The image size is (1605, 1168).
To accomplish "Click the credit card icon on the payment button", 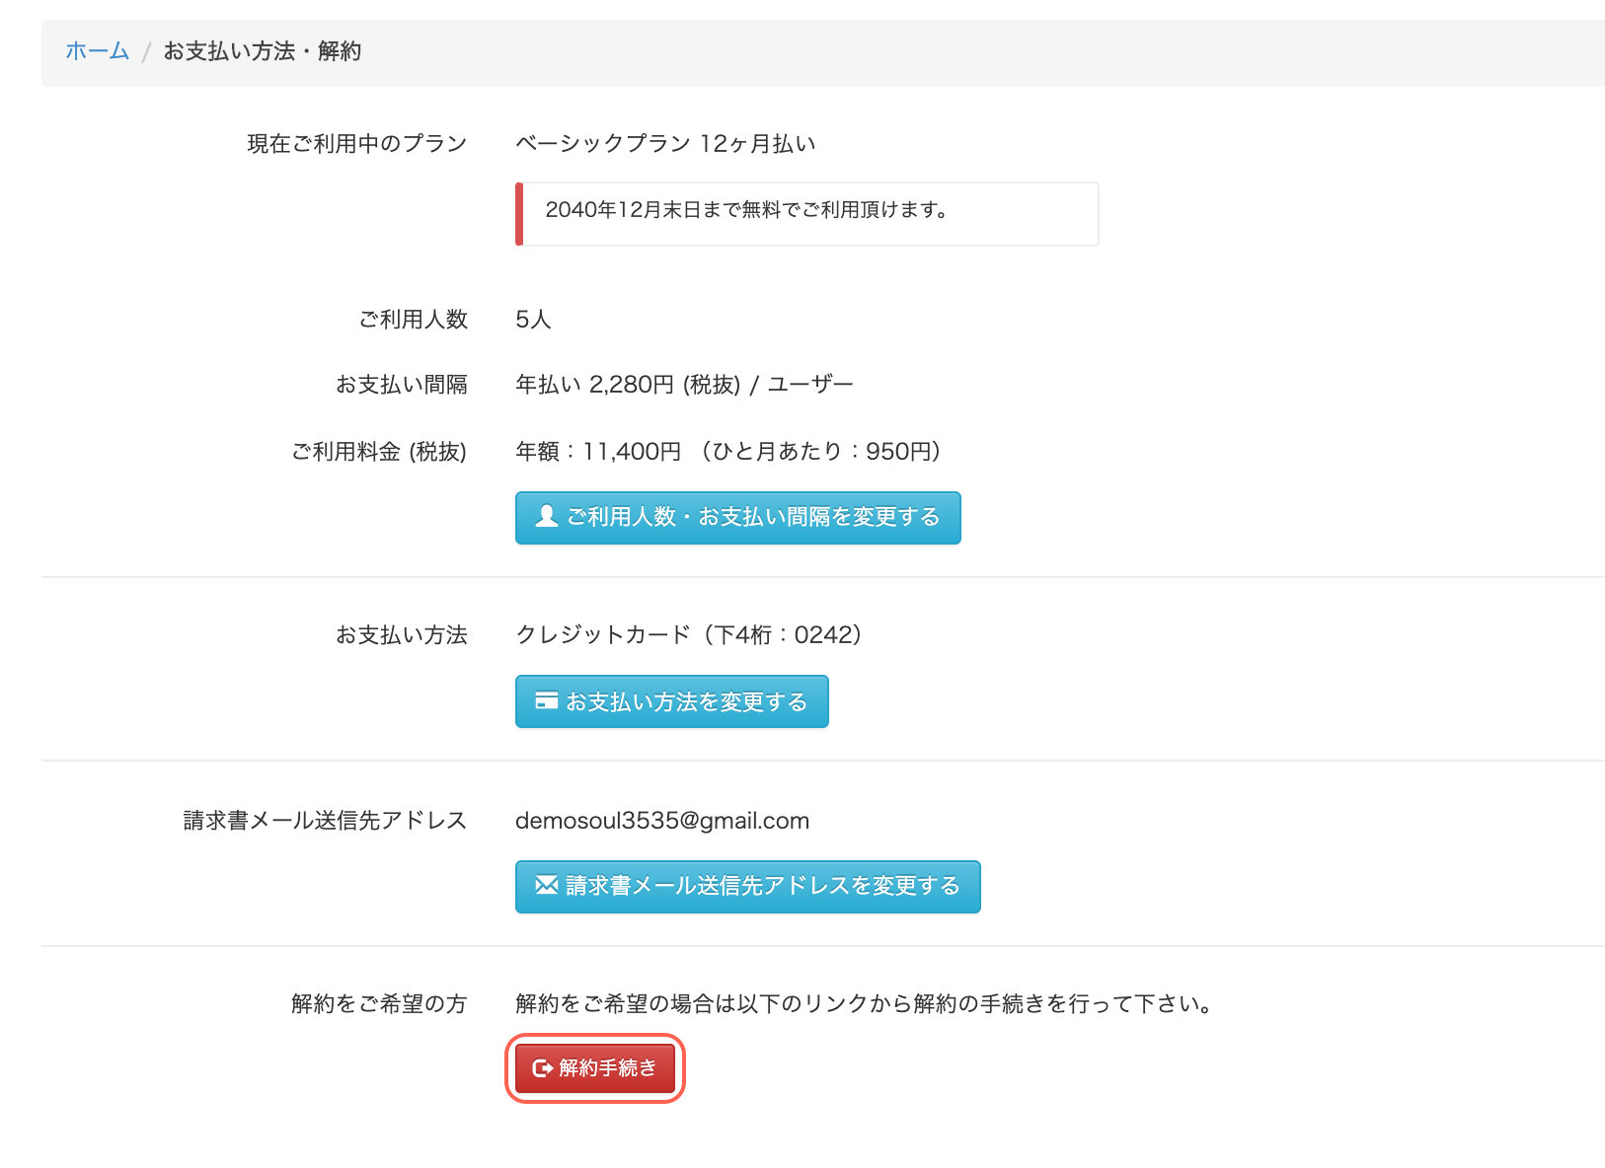I will [547, 700].
